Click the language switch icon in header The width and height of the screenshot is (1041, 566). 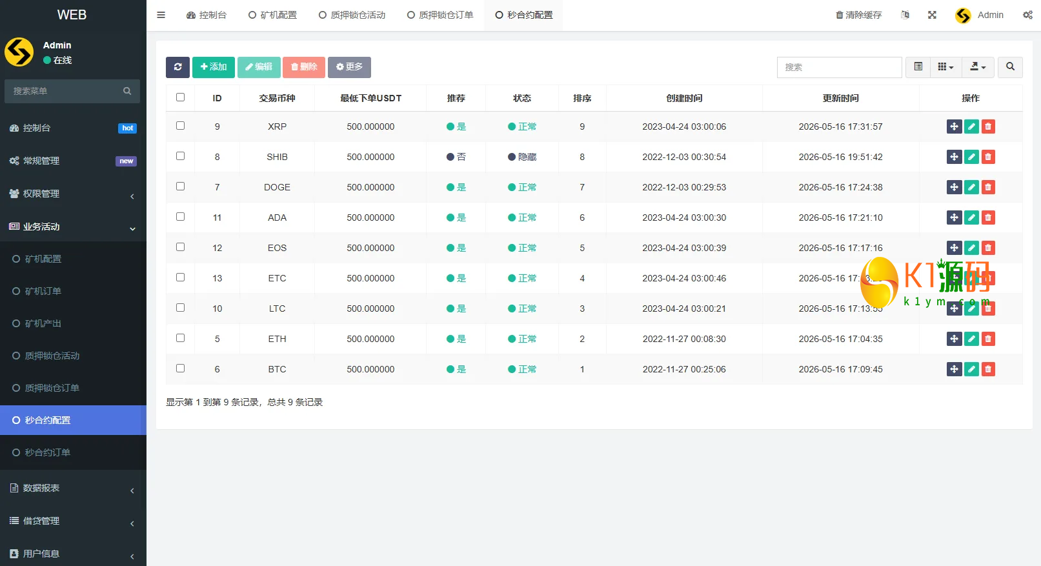point(905,15)
